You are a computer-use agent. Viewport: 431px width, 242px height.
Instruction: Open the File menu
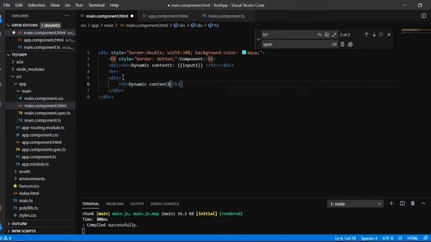7,5
